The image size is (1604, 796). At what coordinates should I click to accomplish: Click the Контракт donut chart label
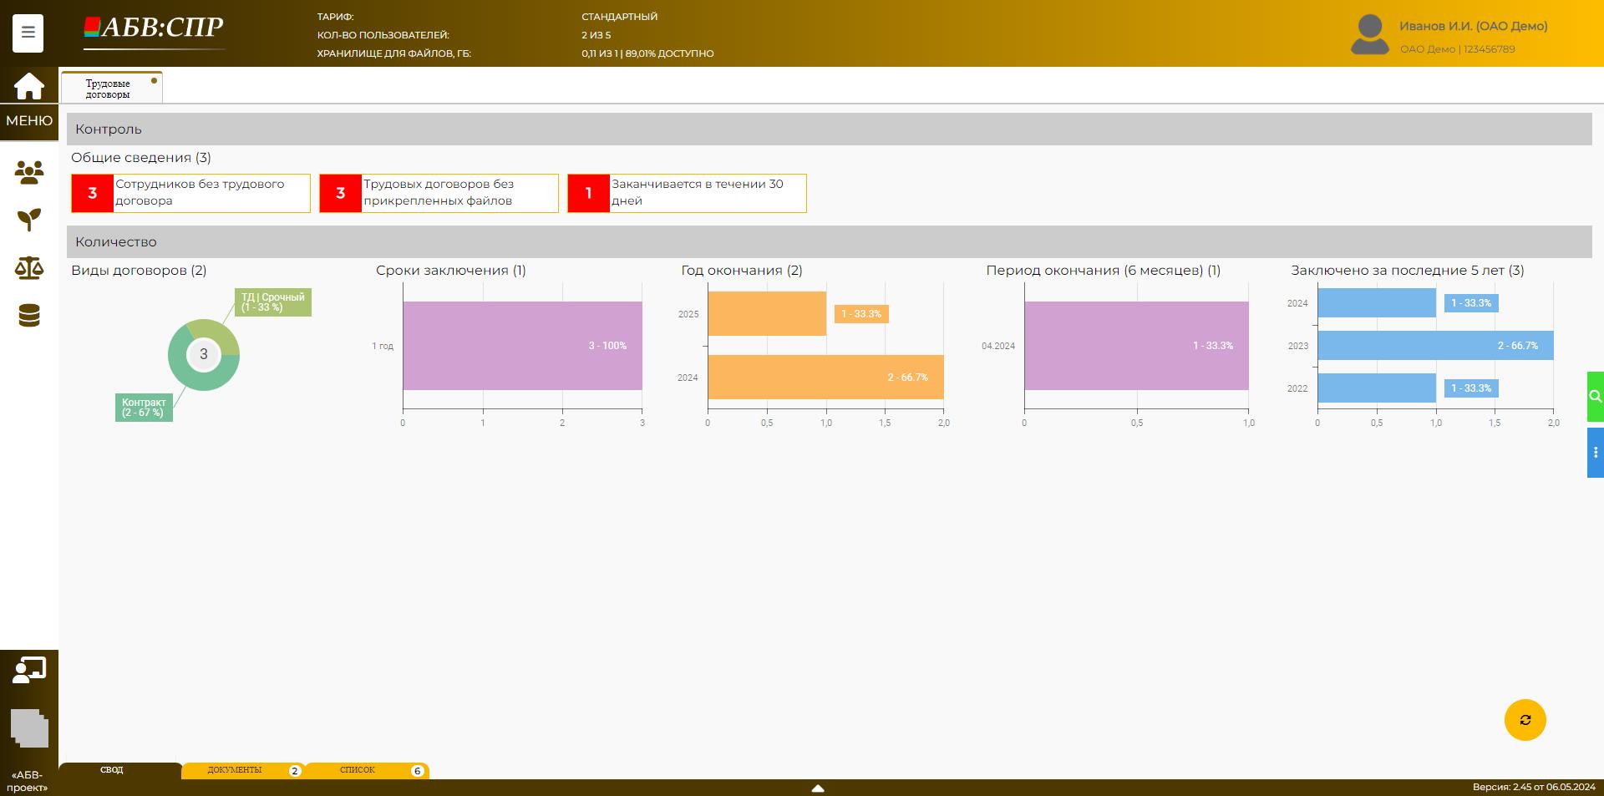(x=144, y=408)
